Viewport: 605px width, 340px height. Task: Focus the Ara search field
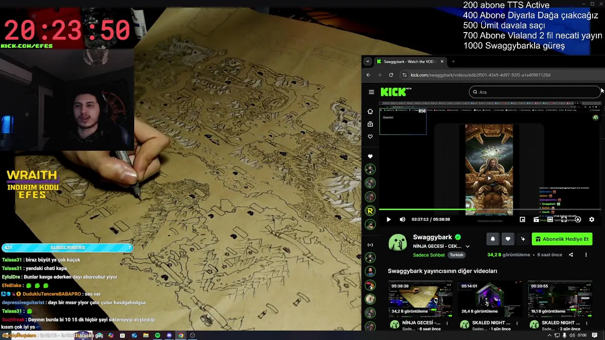pyautogui.click(x=535, y=92)
